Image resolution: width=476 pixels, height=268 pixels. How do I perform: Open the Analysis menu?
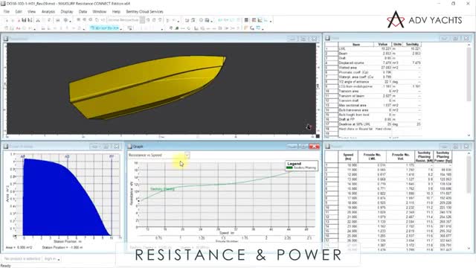[x=48, y=12]
